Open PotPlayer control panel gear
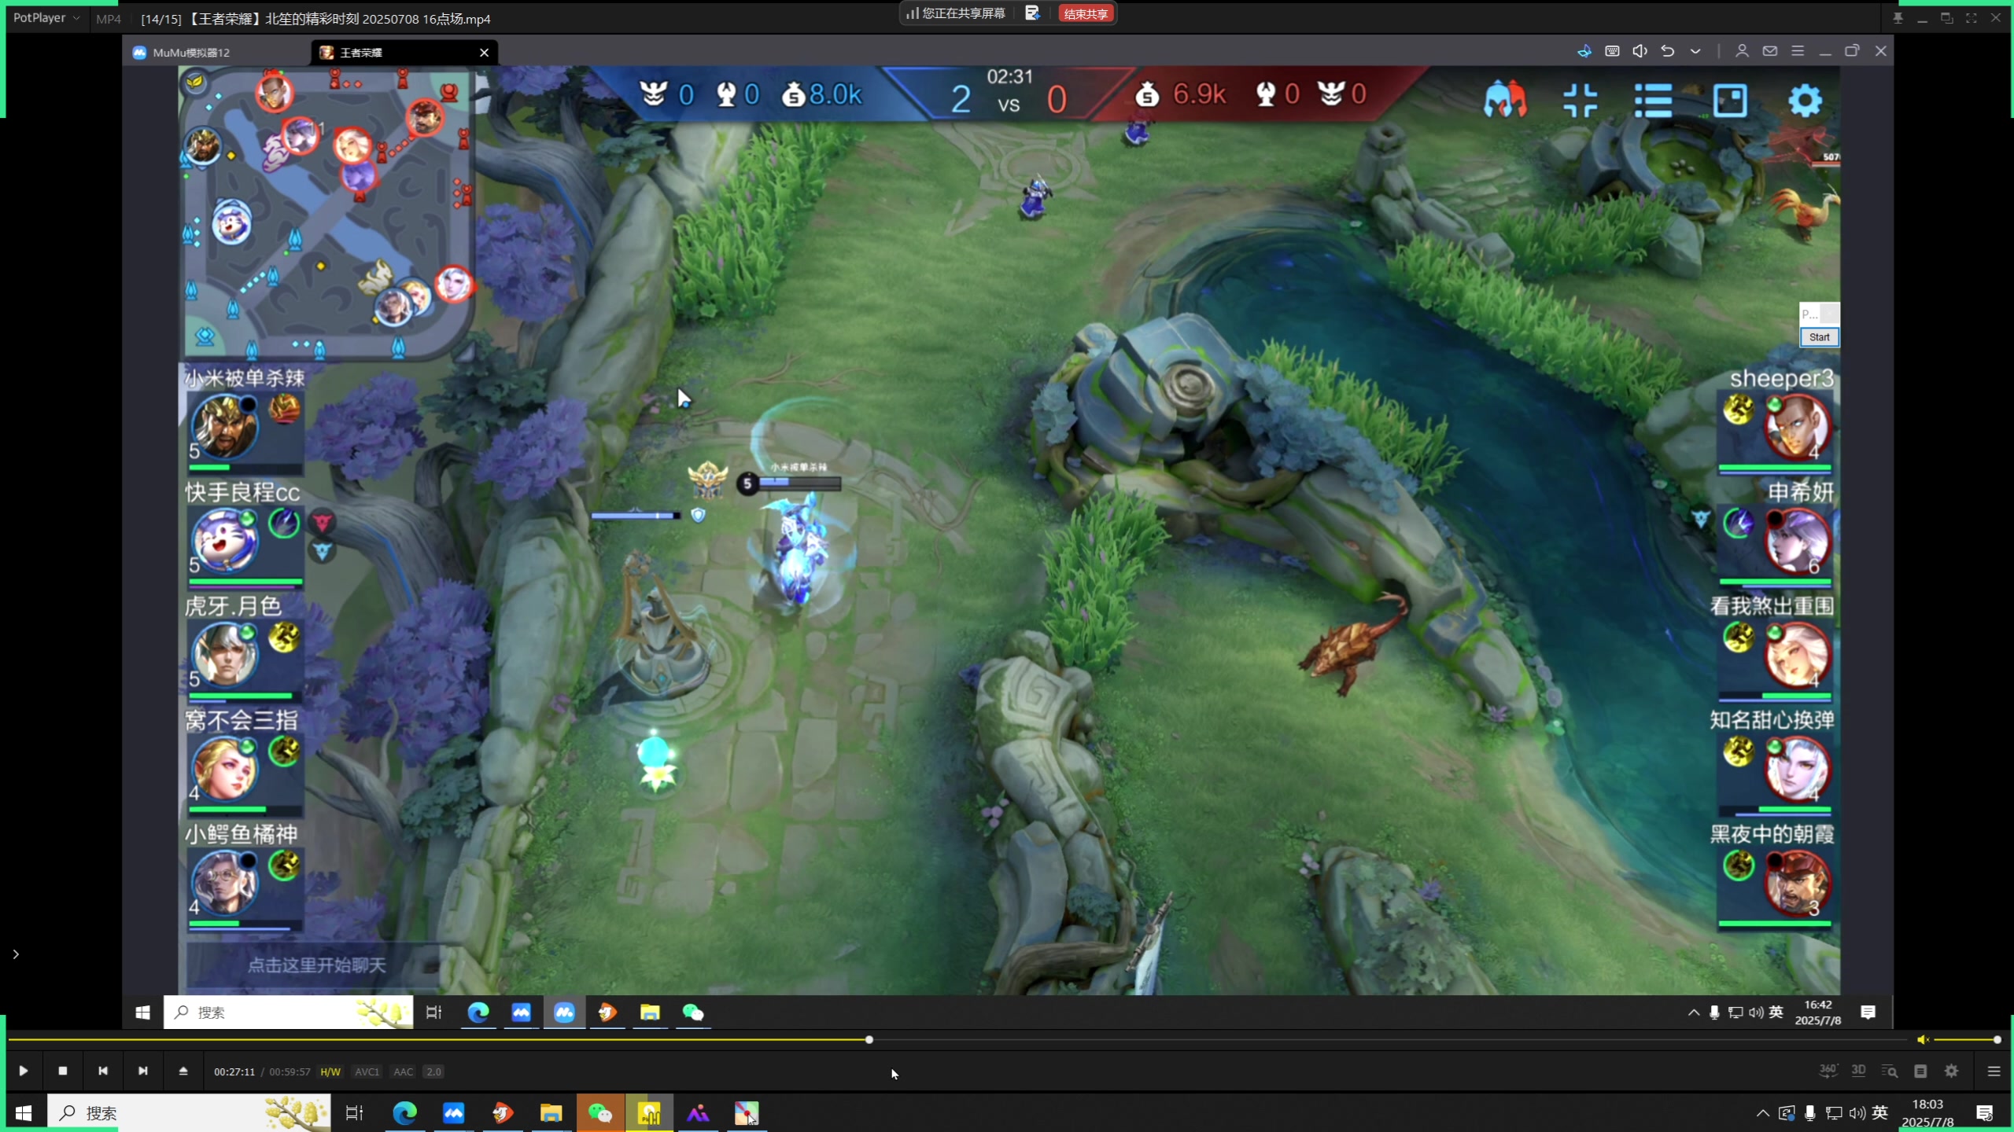The height and width of the screenshot is (1132, 2014). coord(1952,1071)
